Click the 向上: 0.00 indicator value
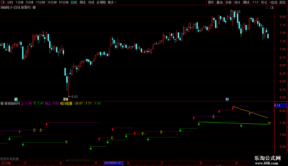The width and height of the screenshot is (288, 166). tap(52, 103)
